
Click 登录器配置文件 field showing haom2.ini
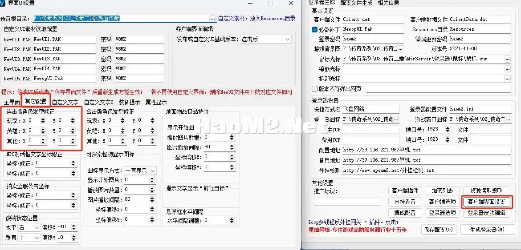point(480,109)
